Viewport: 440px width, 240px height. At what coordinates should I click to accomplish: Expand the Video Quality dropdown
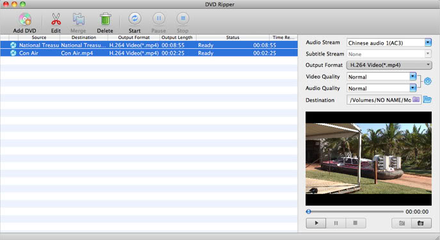pyautogui.click(x=412, y=77)
